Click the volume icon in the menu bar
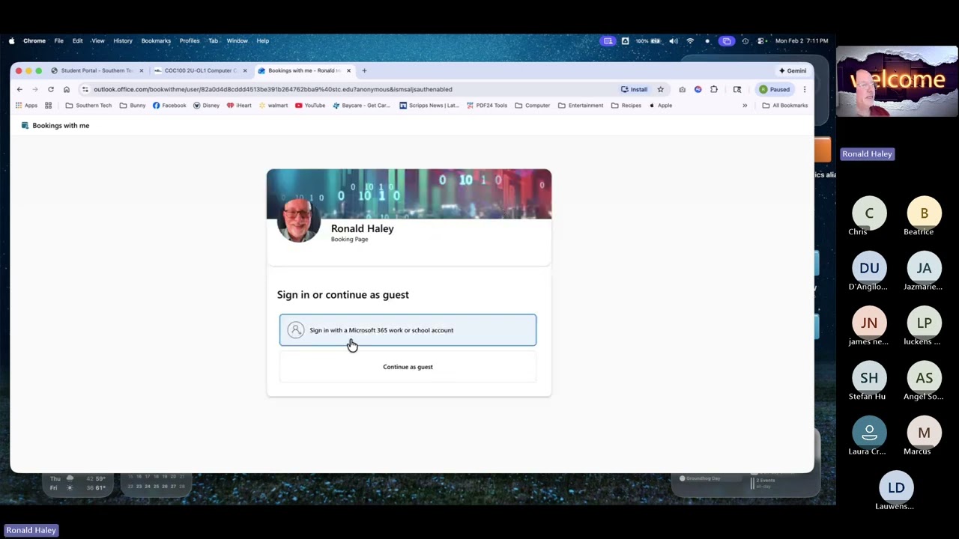Viewport: 959px width, 539px height. pyautogui.click(x=674, y=41)
